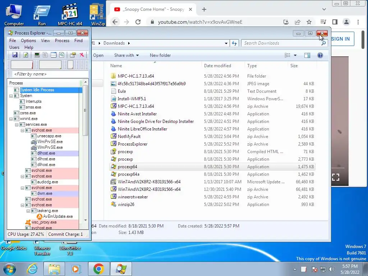Collapse the svchost.exe node above dwm.exe

coord(23,188)
